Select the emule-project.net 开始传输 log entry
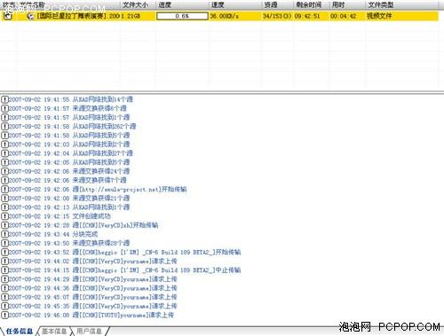 98,189
